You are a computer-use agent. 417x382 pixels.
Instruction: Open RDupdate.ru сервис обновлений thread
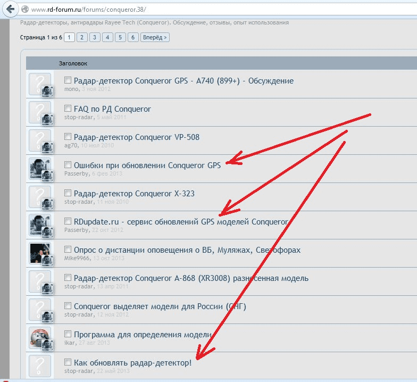181,221
